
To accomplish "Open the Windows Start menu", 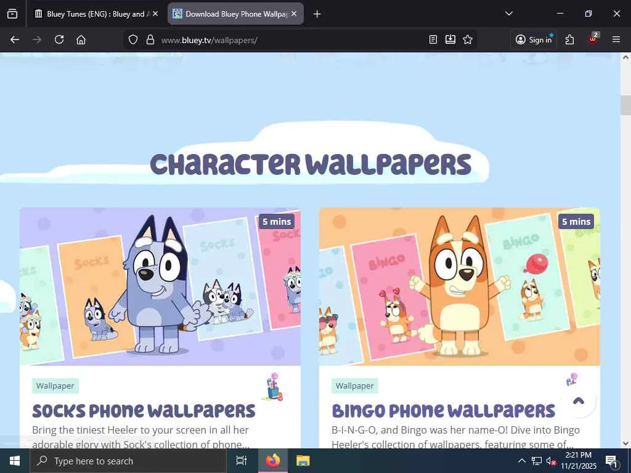I will [x=15, y=461].
